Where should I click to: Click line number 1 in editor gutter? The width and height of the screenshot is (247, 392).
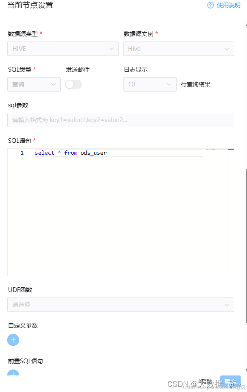(22, 153)
